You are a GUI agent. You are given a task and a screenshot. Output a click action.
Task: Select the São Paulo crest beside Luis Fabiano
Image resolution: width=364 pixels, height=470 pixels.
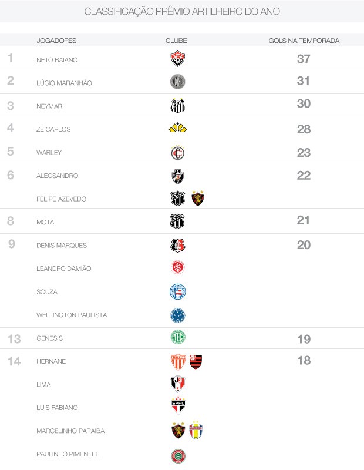click(x=178, y=405)
